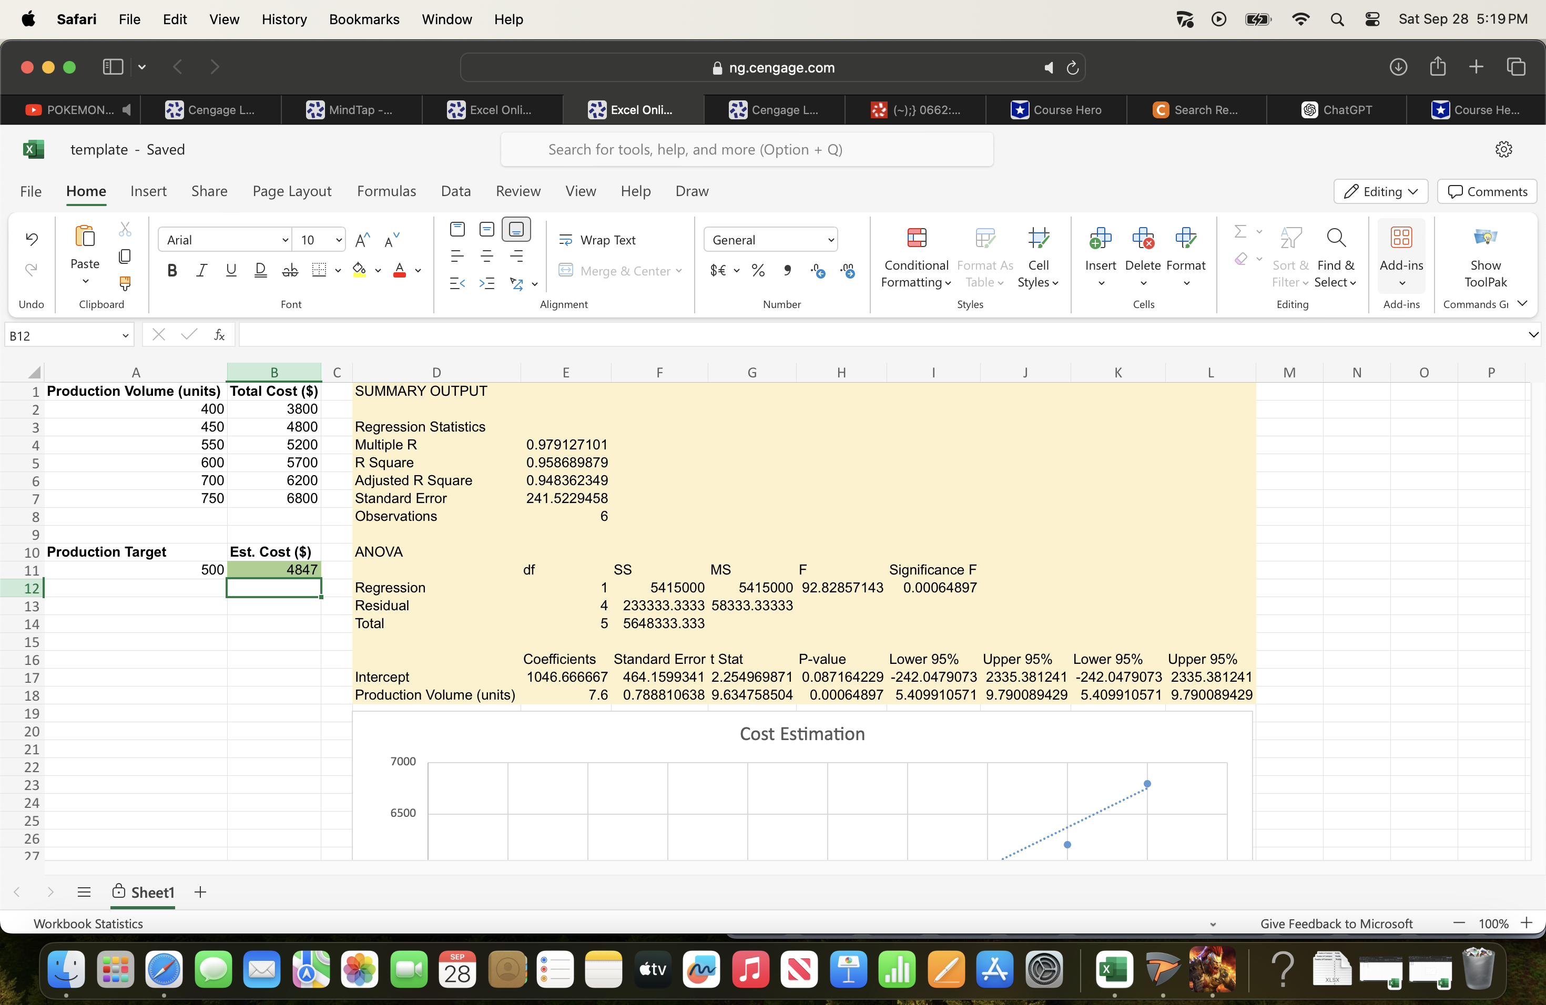Click the Conditional Formatting icon
The width and height of the screenshot is (1546, 1005).
(916, 238)
